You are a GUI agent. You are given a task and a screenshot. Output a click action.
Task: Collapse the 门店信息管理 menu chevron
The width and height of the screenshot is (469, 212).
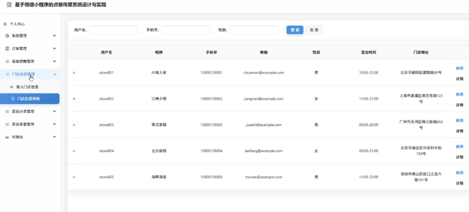55,74
